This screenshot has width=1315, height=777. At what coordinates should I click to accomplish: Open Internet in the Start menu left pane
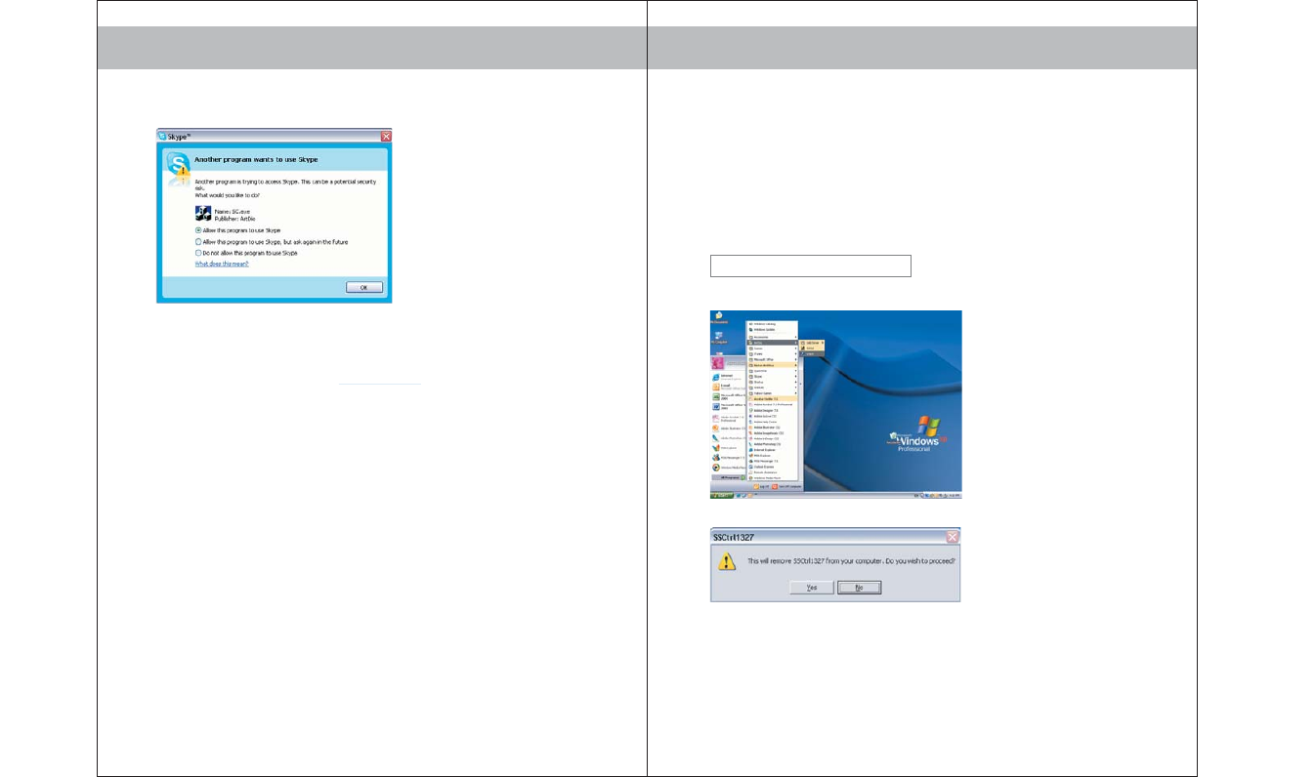727,377
